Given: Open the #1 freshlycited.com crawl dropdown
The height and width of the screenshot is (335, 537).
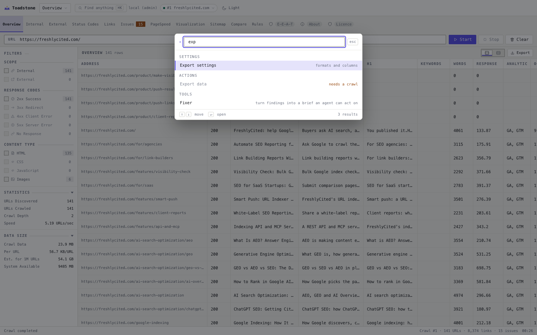Looking at the screenshot, I should pos(189,8).
